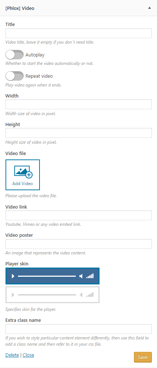Click volume bars in light player skin

tap(90, 295)
